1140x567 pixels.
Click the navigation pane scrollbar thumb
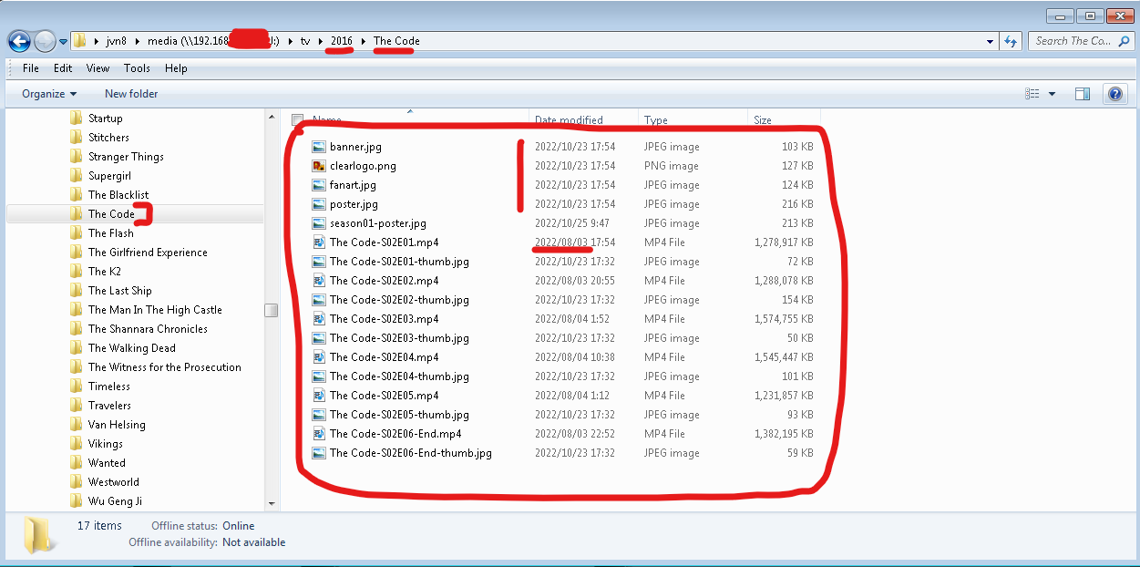point(271,310)
